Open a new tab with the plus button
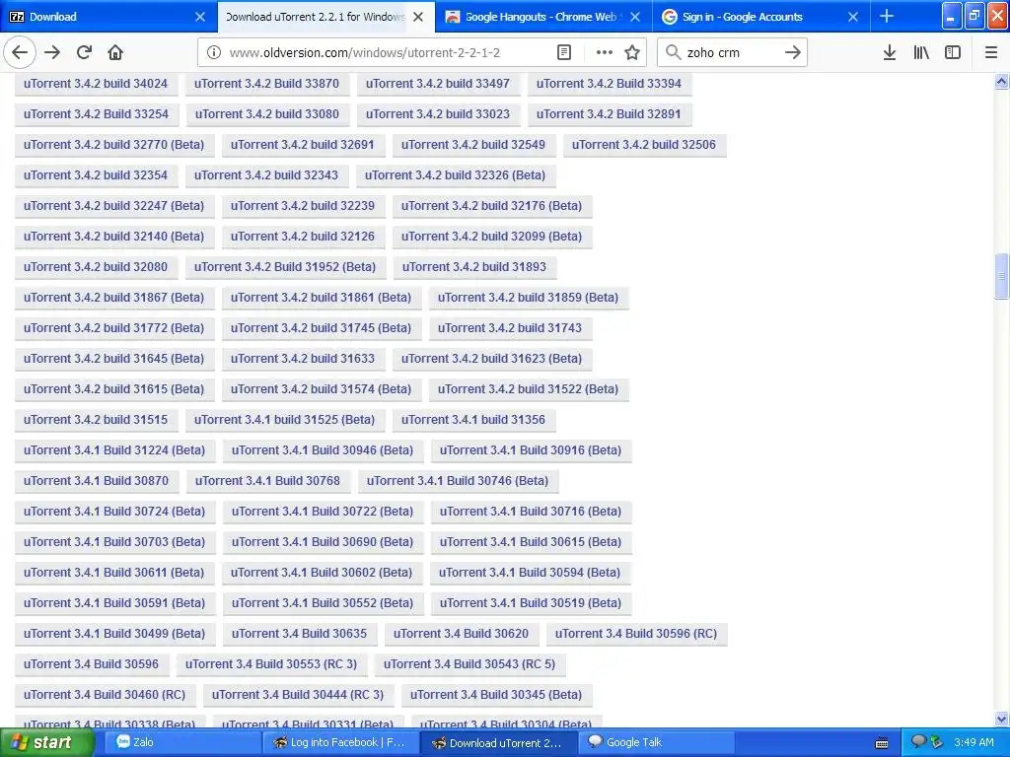The width and height of the screenshot is (1010, 757). (x=887, y=16)
